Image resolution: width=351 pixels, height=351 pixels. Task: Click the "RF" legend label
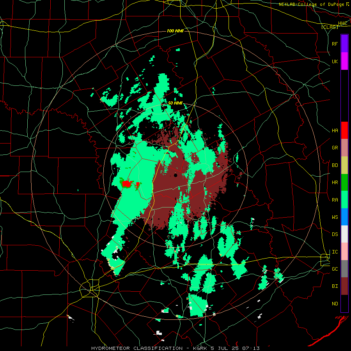(335, 44)
